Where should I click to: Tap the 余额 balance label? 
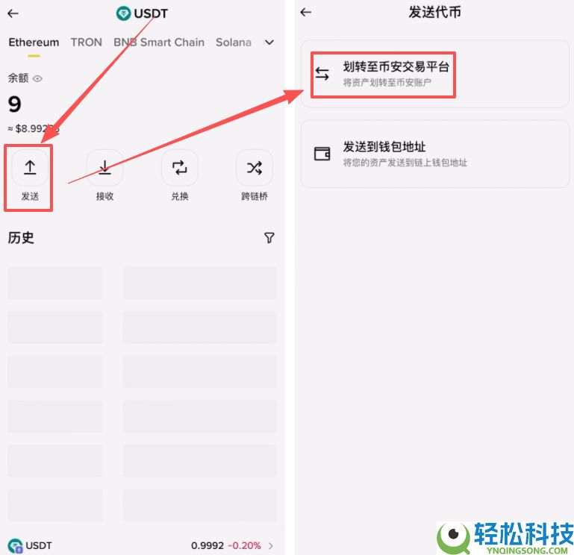(19, 78)
